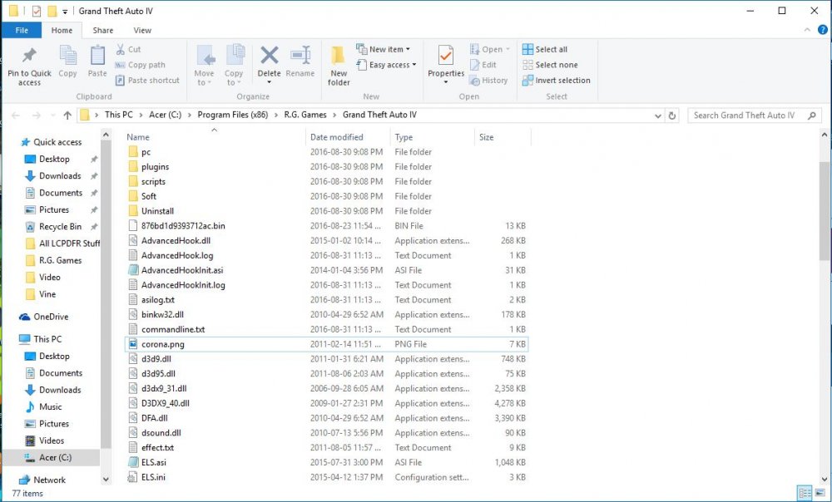
Task: Sort files by Date modified column
Action: click(336, 137)
